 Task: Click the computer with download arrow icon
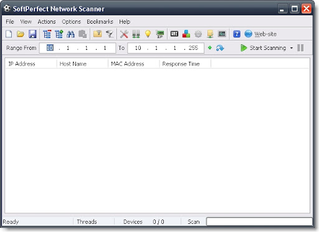pyautogui.click(x=210, y=34)
